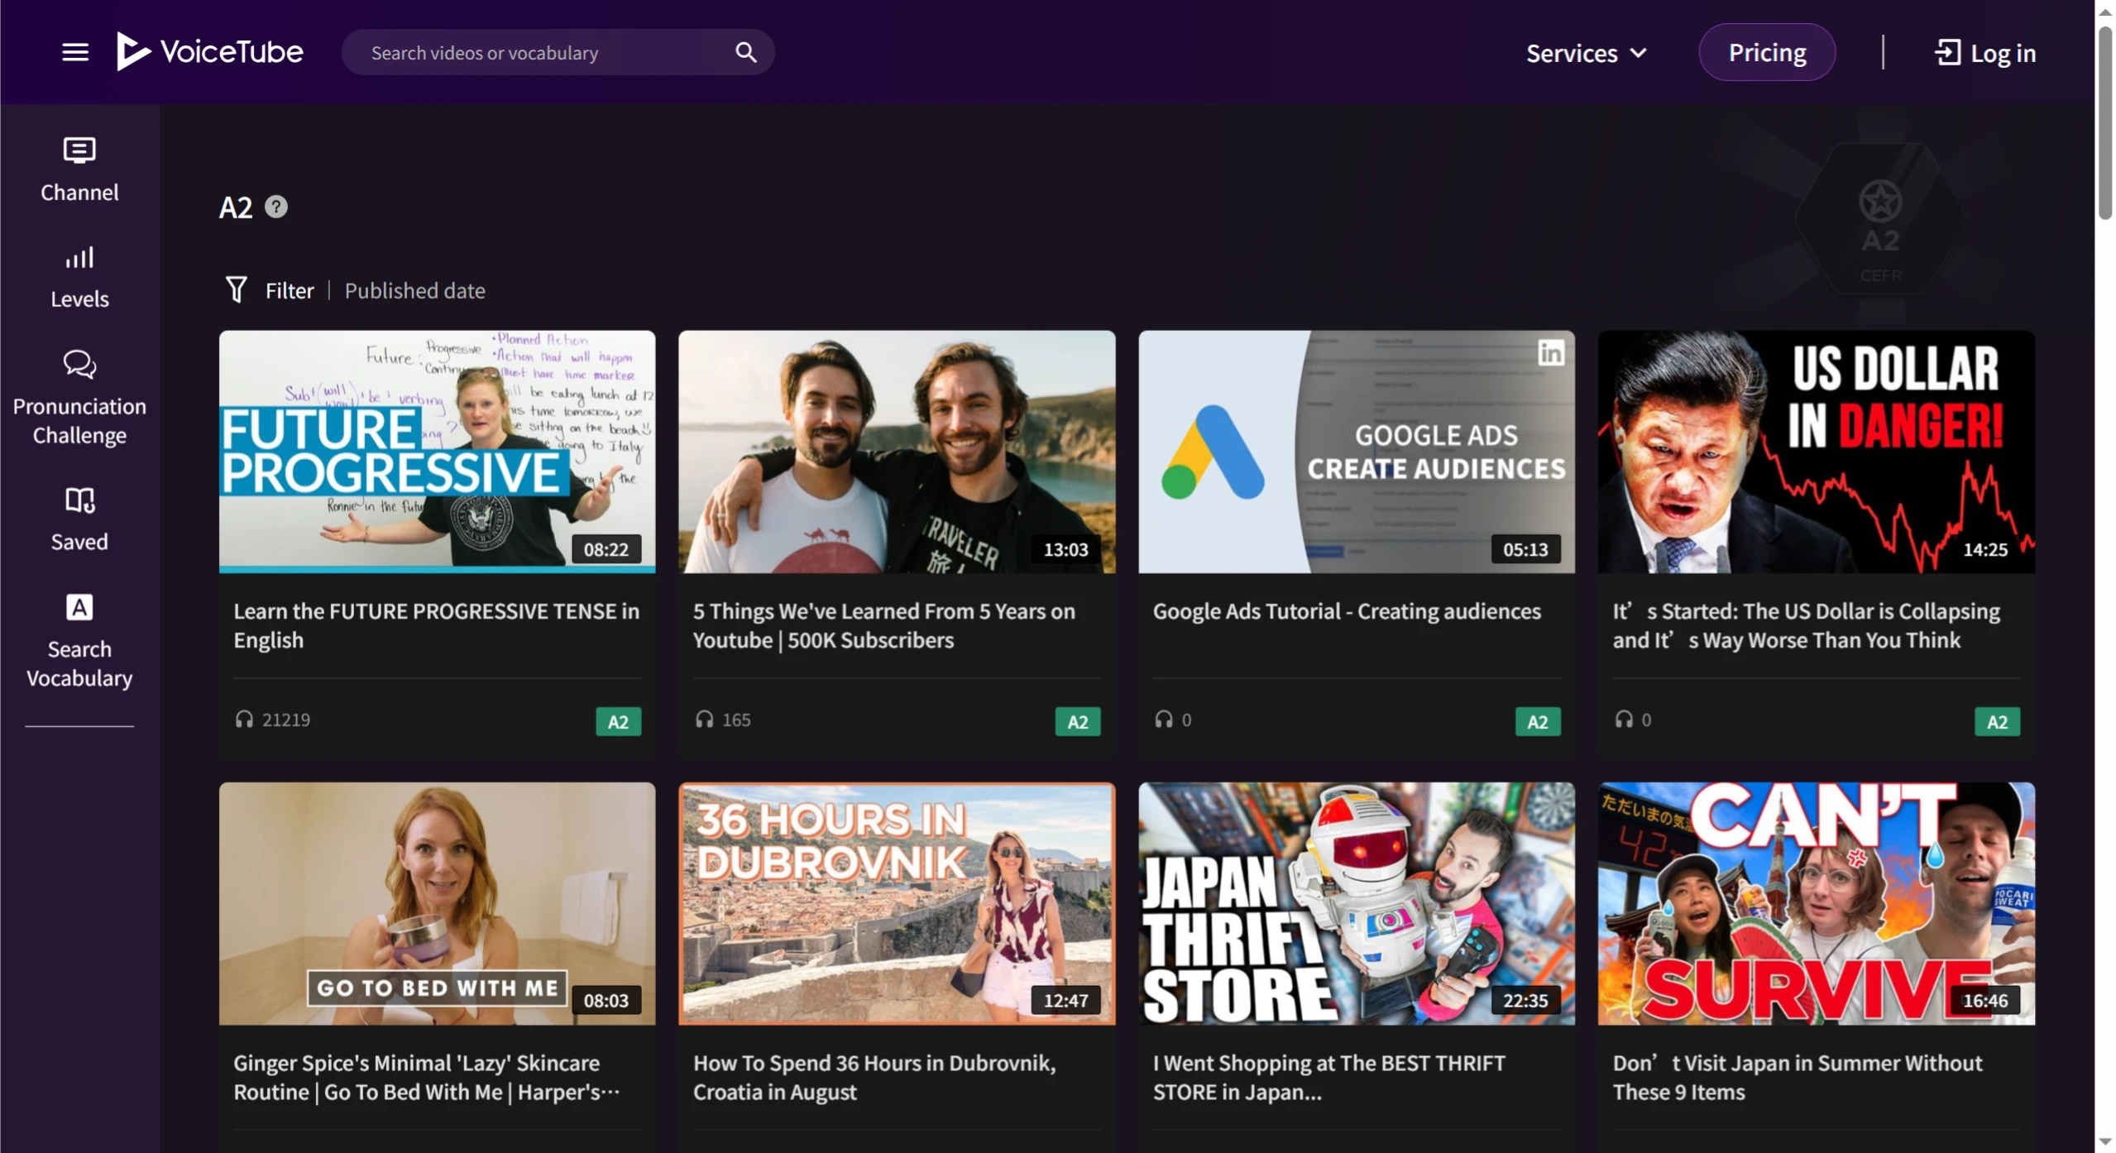This screenshot has width=2116, height=1153.
Task: Click the Filter label
Action: pos(290,290)
